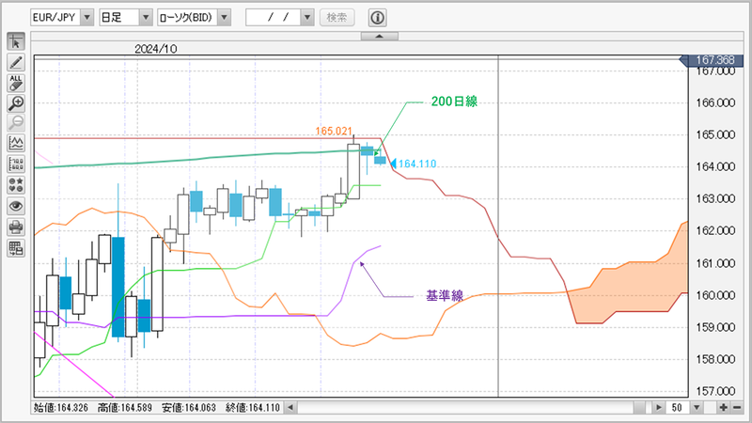This screenshot has height=423, width=752.
Task: Click the scroll right arrow of the chart scrollbar
Action: [659, 408]
